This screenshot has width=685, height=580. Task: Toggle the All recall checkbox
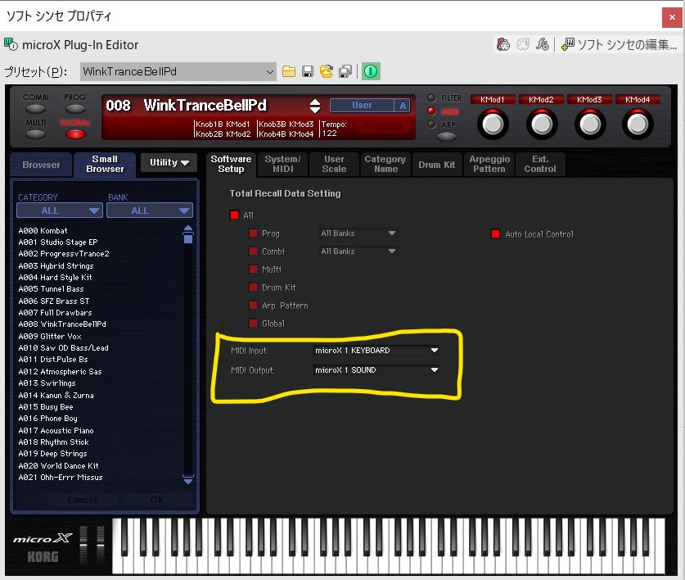[235, 215]
